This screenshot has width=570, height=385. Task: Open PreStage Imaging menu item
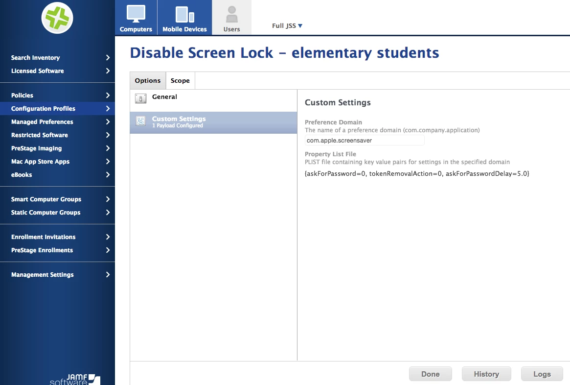pos(36,148)
